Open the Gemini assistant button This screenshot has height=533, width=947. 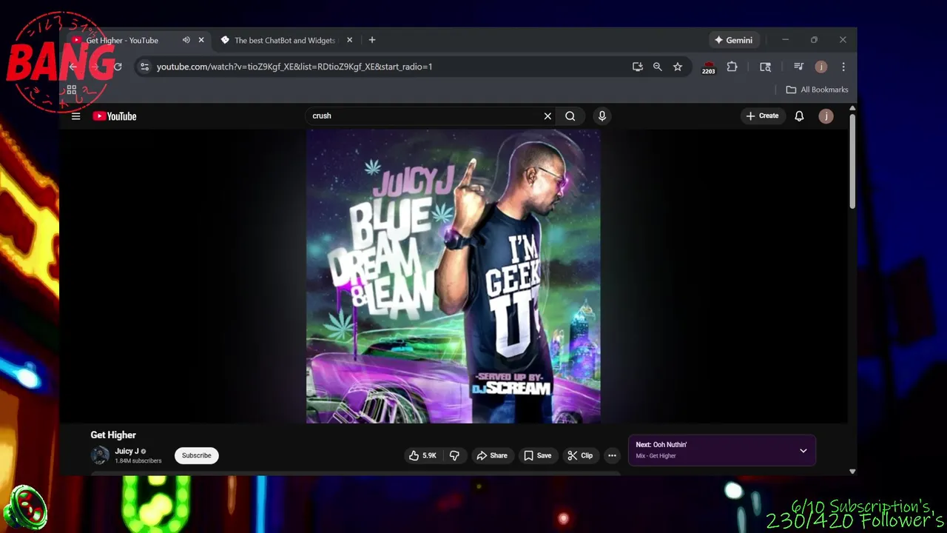click(x=733, y=40)
